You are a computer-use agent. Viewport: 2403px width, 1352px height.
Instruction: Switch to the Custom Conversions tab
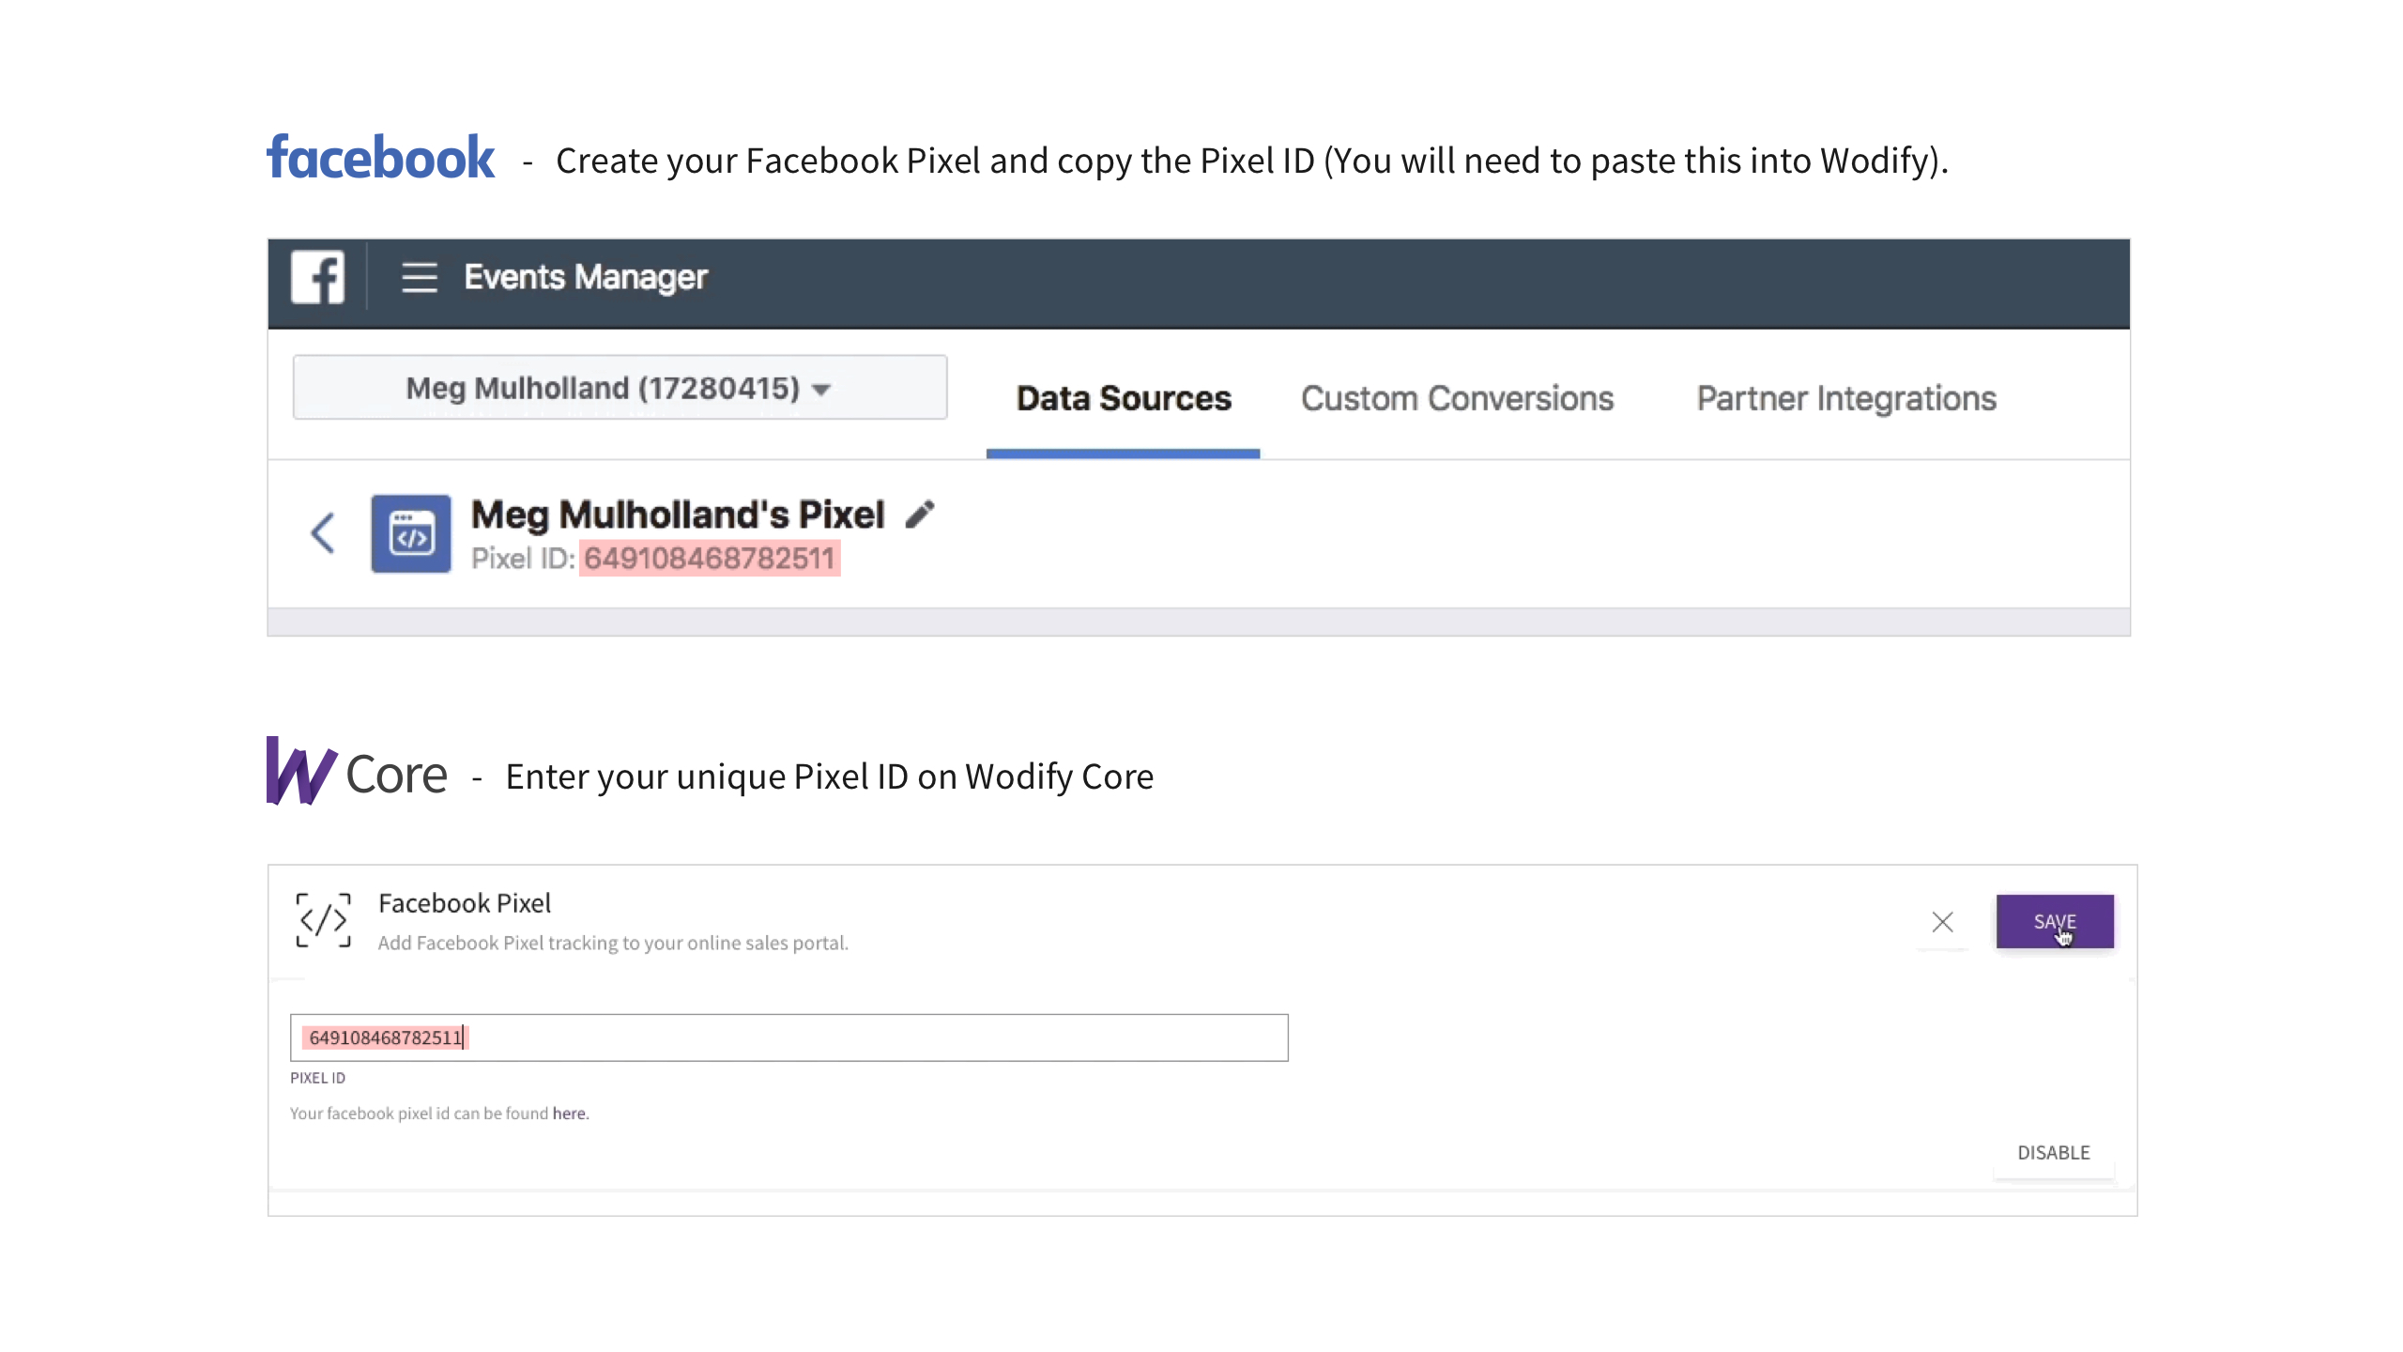(x=1457, y=398)
